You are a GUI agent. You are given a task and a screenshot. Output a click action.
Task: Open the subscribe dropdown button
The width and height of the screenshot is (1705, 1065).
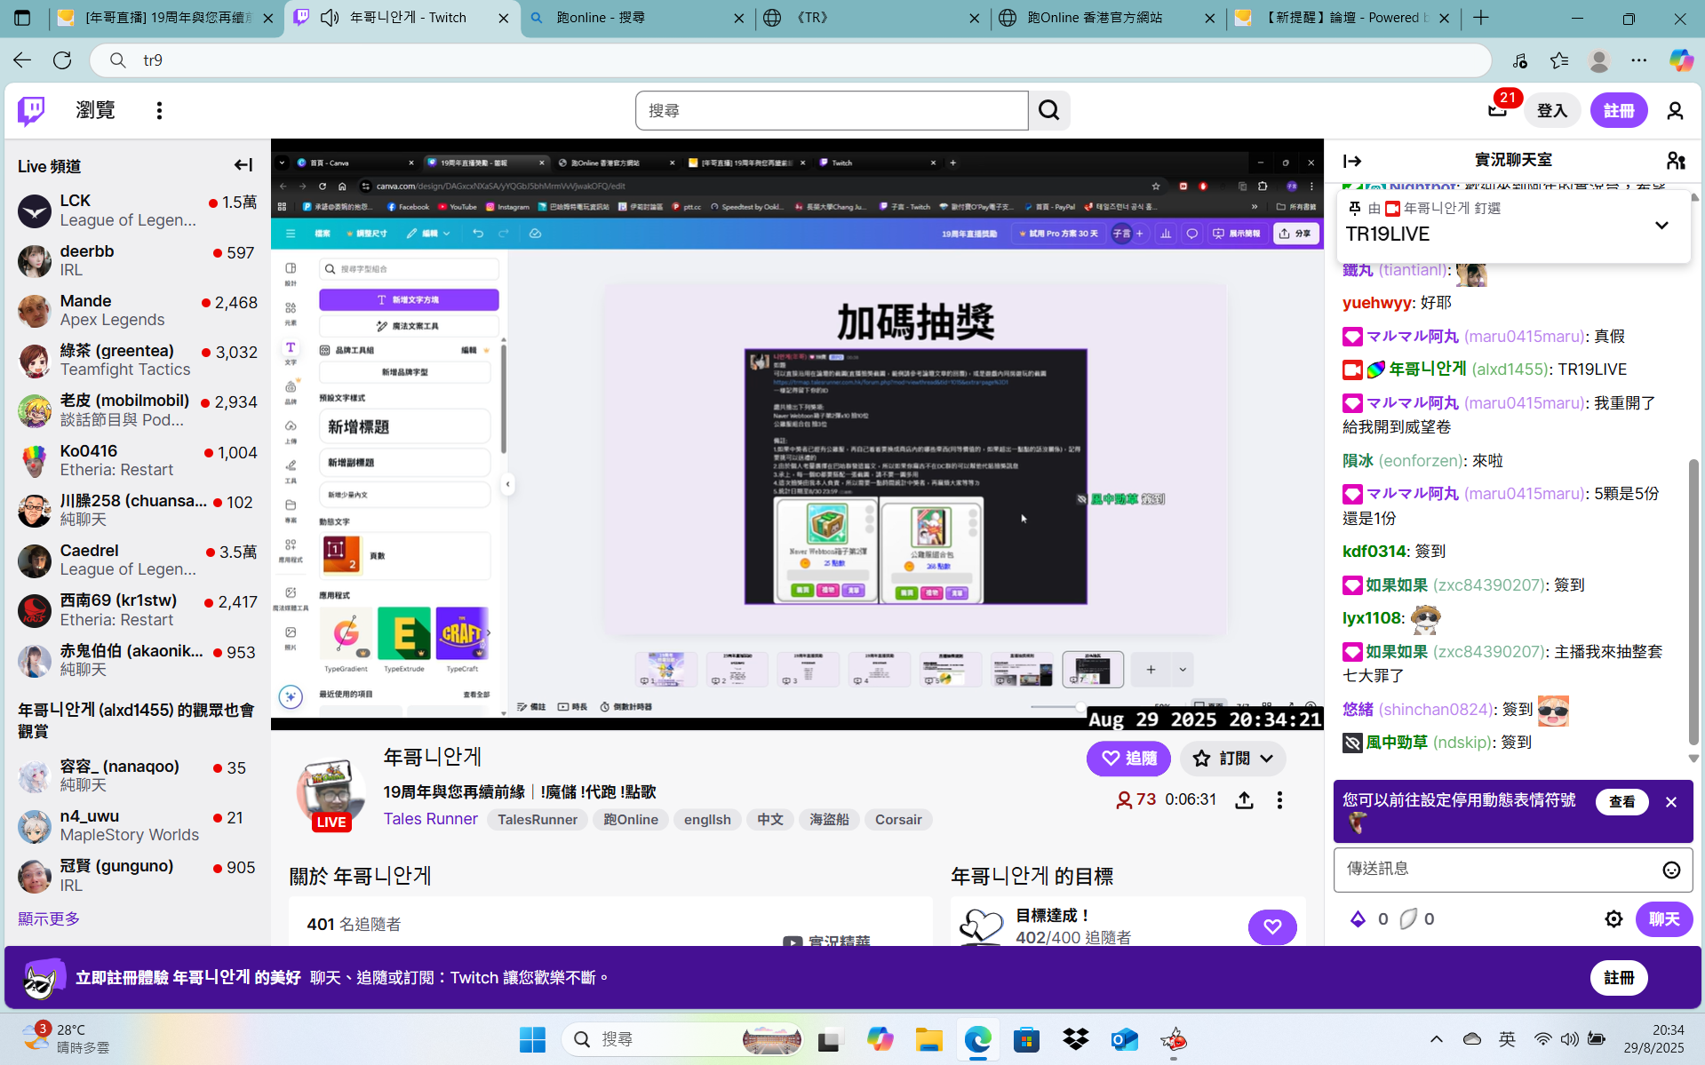point(1233,759)
